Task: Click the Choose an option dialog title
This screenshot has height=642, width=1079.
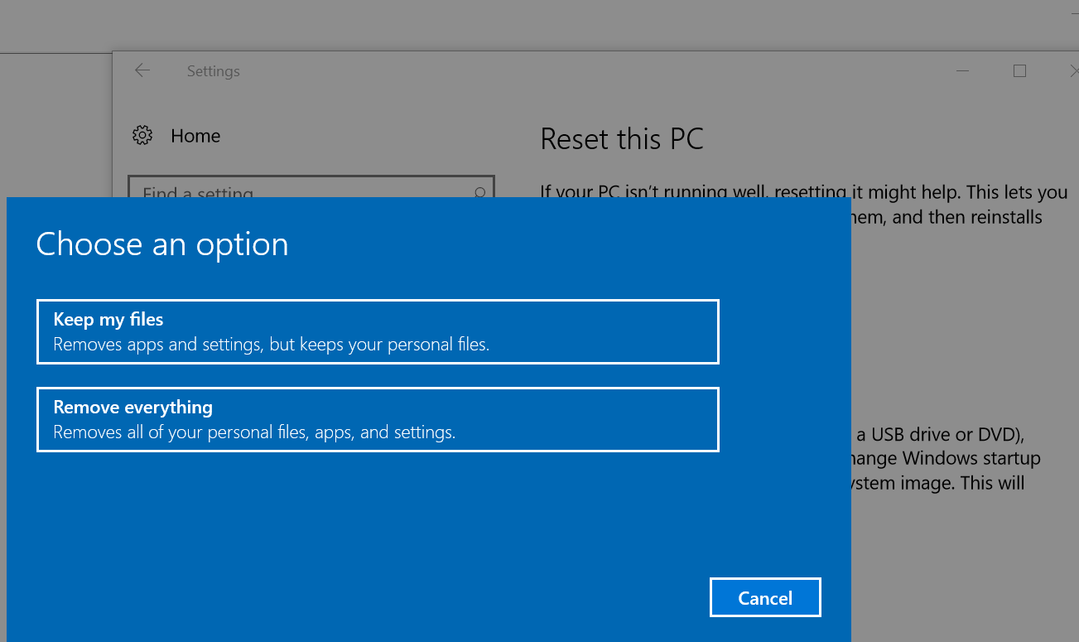Action: (x=162, y=244)
